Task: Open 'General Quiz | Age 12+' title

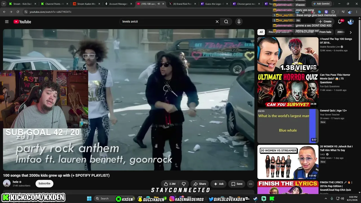Action: [x=333, y=111]
